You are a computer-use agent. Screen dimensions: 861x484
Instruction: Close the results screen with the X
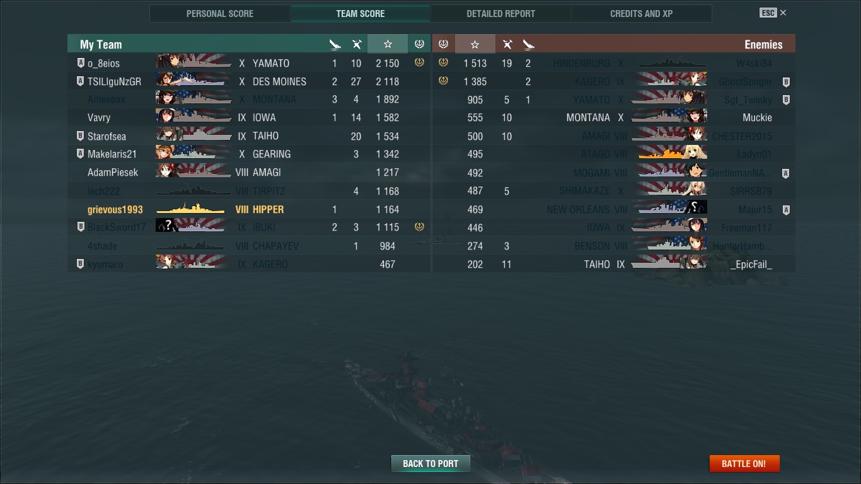coord(783,13)
